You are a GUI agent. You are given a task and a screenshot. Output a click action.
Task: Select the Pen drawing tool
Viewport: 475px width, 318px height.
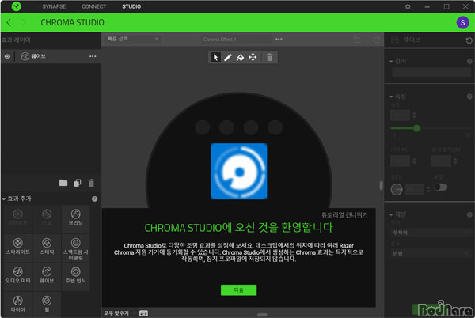[x=228, y=57]
